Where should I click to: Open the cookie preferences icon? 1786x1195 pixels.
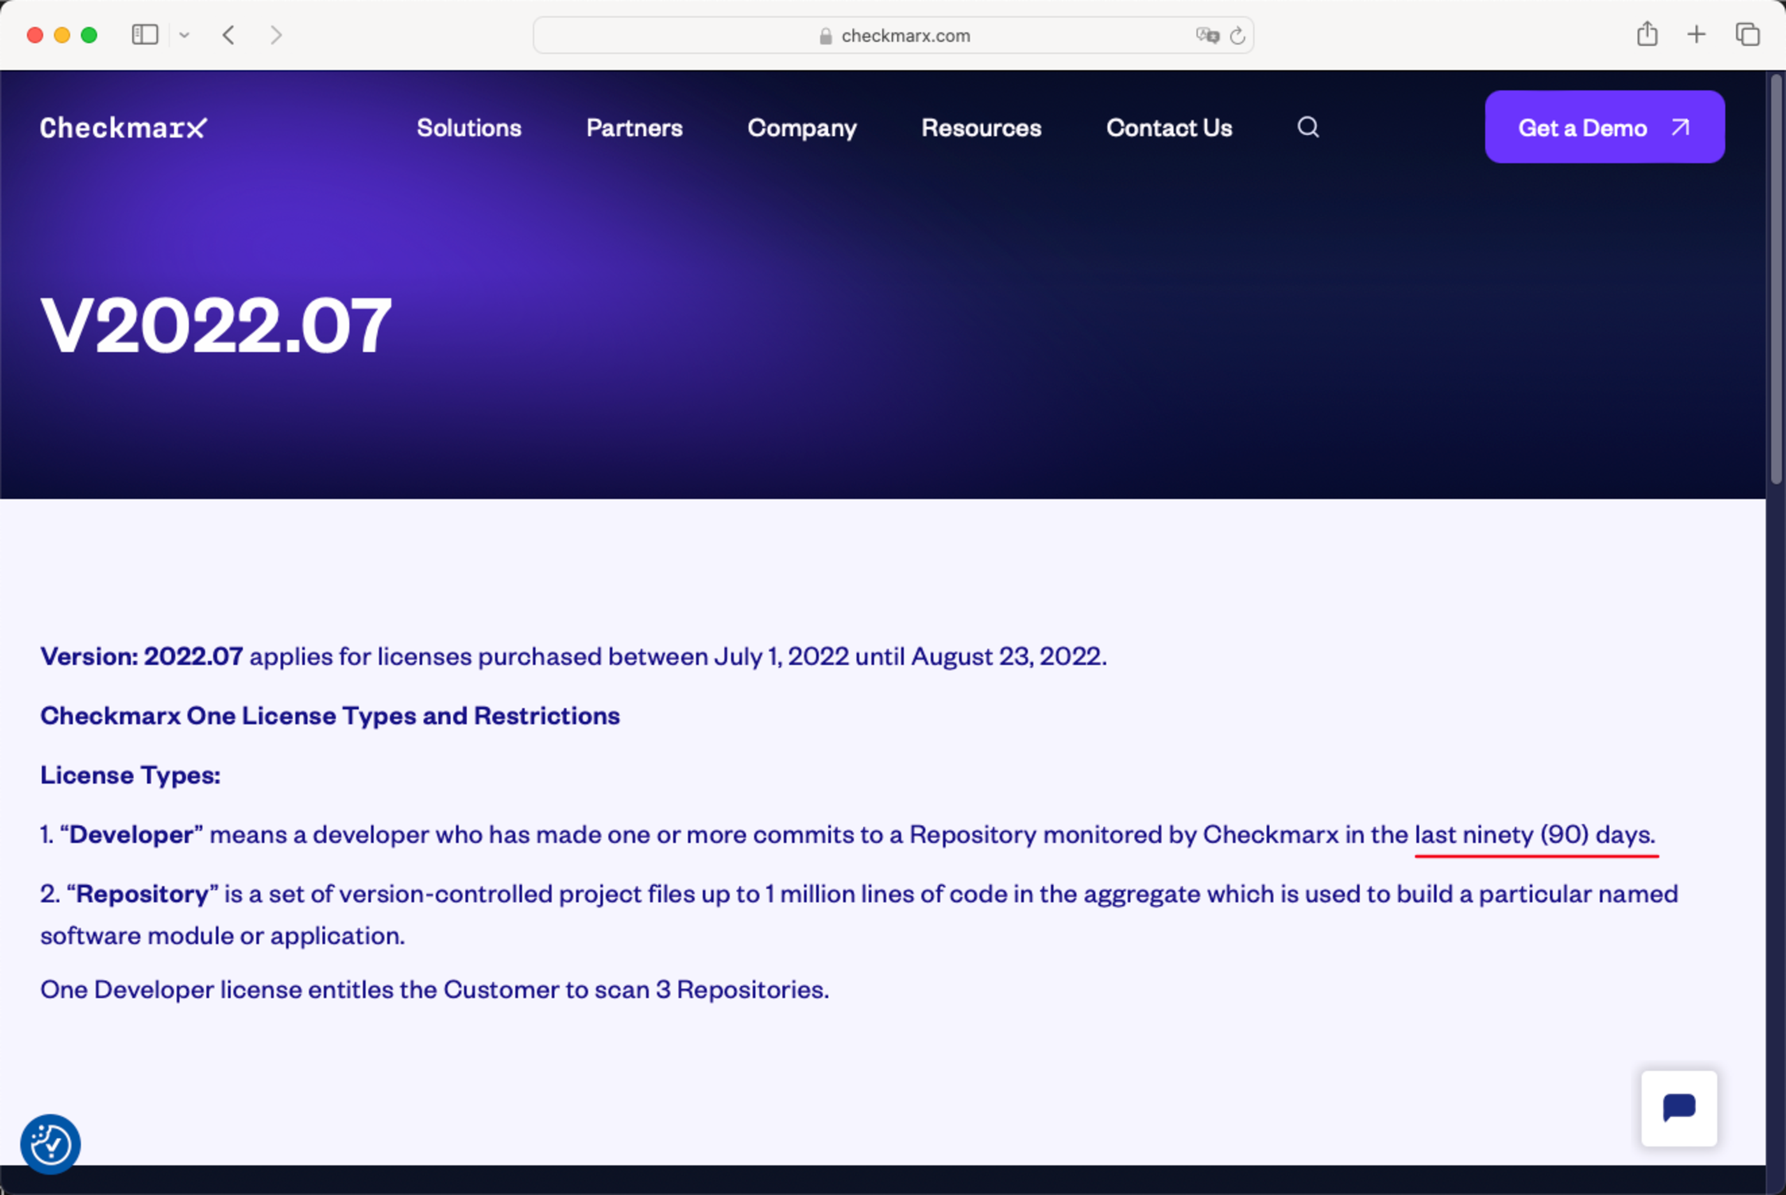coord(50,1144)
